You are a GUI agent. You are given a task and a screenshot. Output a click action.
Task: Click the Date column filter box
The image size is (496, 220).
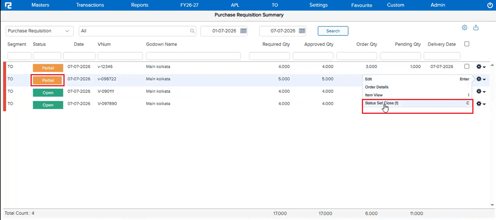click(x=79, y=56)
